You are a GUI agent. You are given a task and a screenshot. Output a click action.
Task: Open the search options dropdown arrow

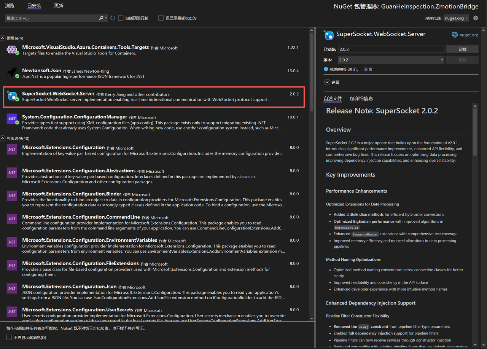coord(106,18)
